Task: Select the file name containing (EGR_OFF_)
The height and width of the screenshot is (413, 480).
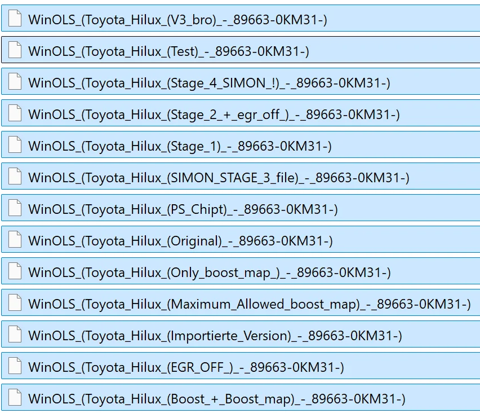Action: [x=186, y=367]
